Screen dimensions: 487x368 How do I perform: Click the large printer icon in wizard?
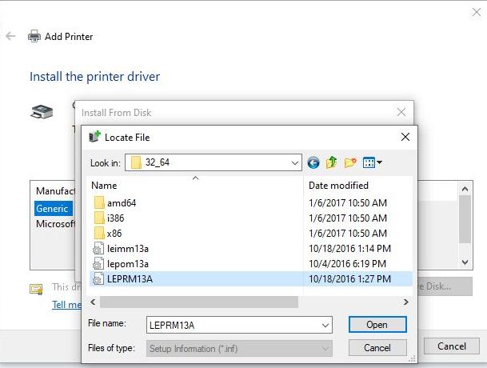tap(42, 112)
